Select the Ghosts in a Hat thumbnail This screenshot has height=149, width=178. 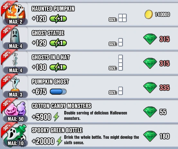(x=15, y=63)
